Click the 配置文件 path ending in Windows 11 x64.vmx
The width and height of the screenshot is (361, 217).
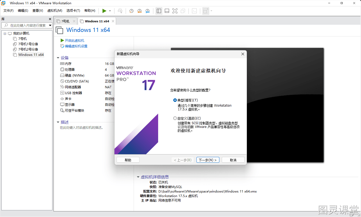[x=208, y=191]
